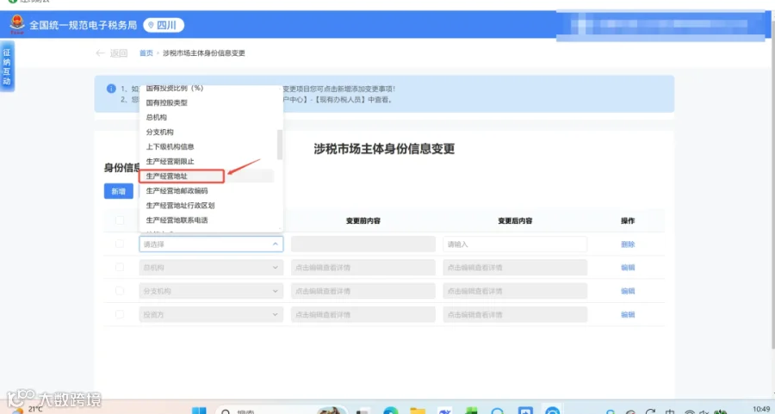This screenshot has width=775, height=414.
Task: Open the 投资方 row dropdown in table
Action: [211, 314]
